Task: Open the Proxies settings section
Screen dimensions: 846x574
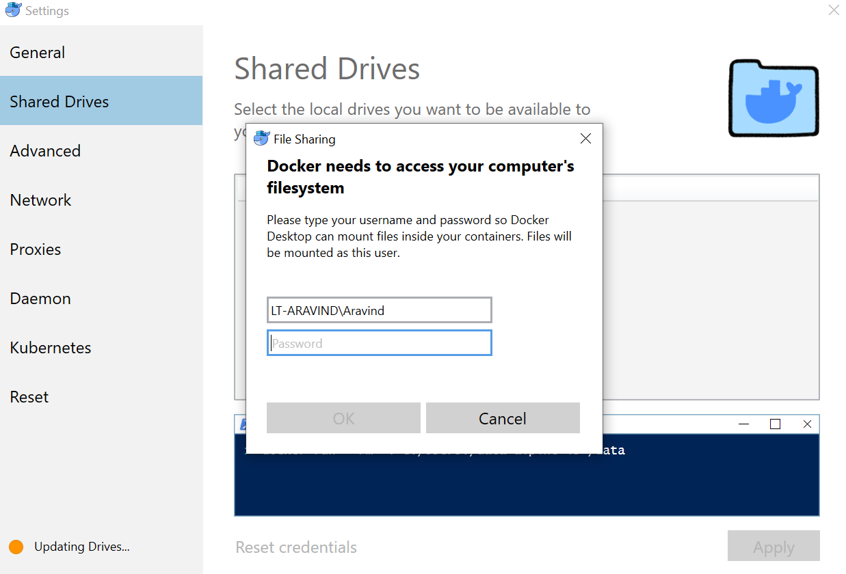Action: (36, 249)
